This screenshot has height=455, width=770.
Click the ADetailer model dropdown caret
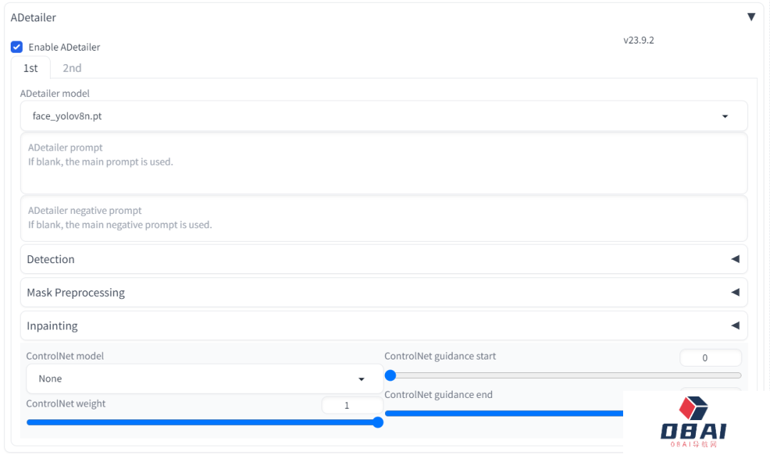(725, 116)
